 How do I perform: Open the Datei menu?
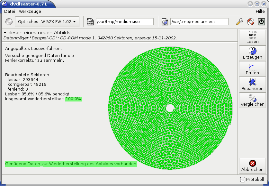[10, 12]
